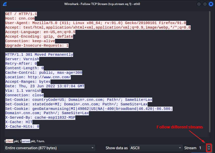Click the Wireshark shark fin icon
Viewport: 215px width, 153px height.
coord(5,4)
